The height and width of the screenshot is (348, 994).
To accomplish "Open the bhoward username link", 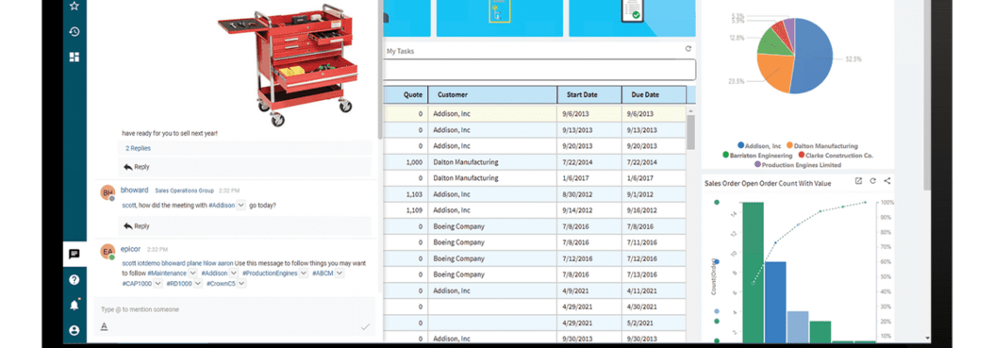I will click(x=134, y=190).
